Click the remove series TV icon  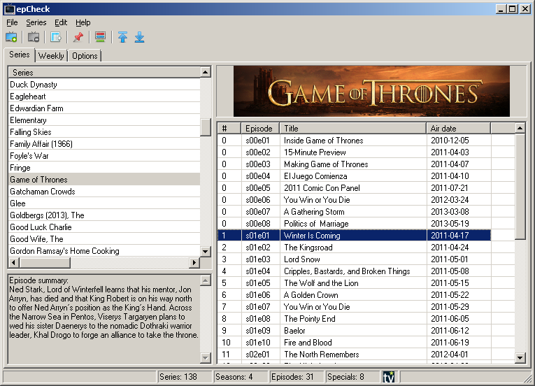tap(34, 37)
